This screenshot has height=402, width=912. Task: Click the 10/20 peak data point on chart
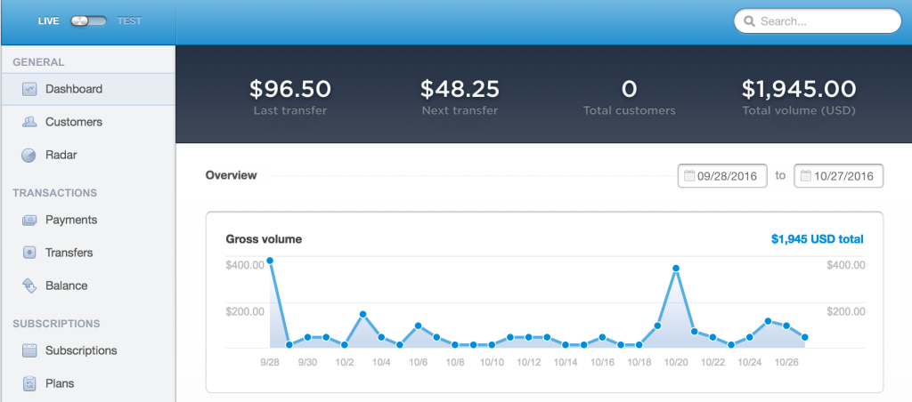(676, 268)
